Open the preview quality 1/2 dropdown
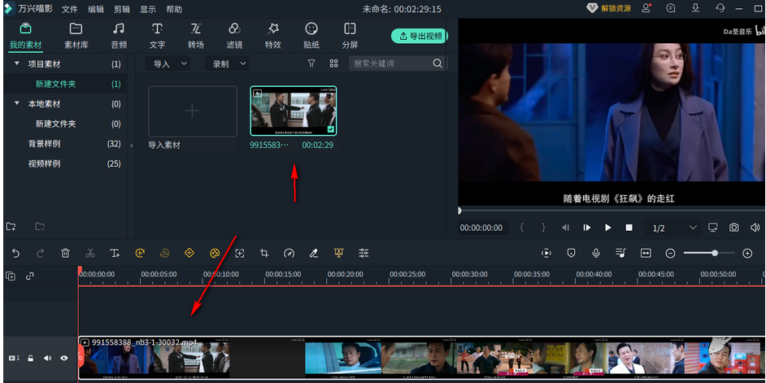 (672, 228)
